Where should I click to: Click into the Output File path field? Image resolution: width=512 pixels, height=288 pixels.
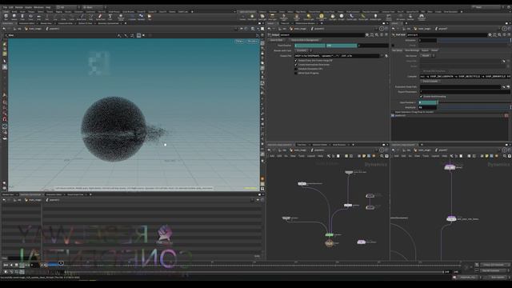338,56
